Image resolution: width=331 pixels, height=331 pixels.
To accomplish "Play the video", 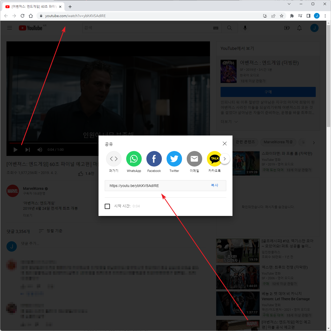I will [16, 150].
